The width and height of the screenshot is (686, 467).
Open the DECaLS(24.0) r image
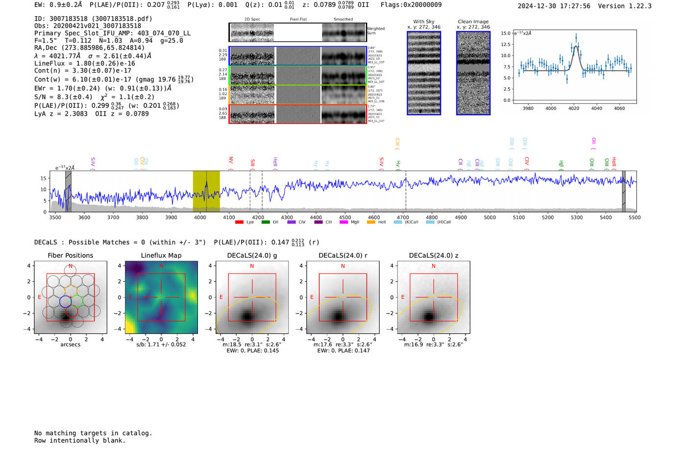[x=343, y=297]
